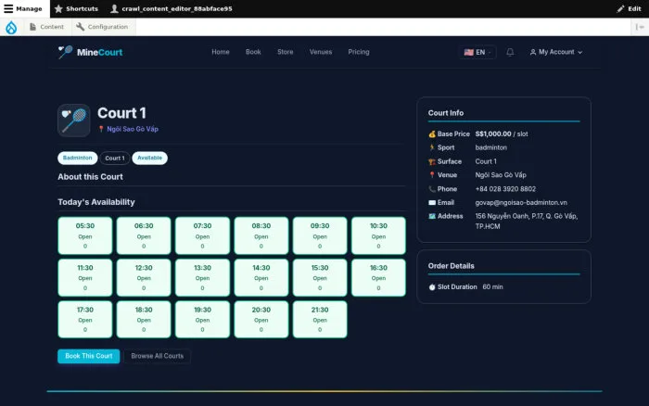Image resolution: width=649 pixels, height=406 pixels.
Task: Open the Content admin menu
Action: coord(46,27)
